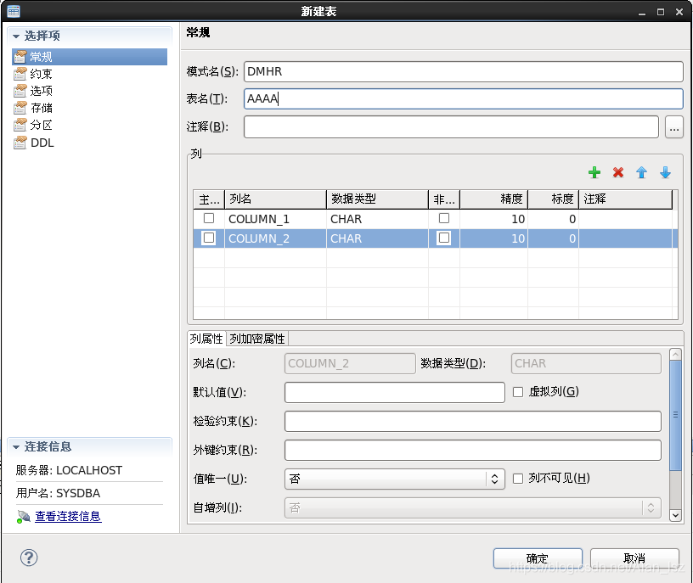Select 常规 in the options list
This screenshot has width=693, height=583.
pyautogui.click(x=89, y=57)
